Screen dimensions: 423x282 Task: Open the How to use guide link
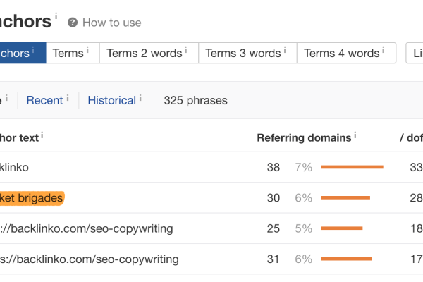pos(111,23)
